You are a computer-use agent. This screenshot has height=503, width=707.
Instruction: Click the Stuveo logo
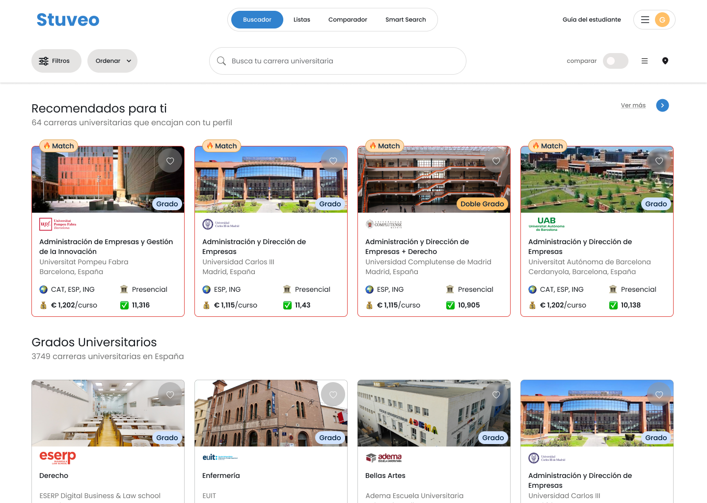tap(68, 20)
